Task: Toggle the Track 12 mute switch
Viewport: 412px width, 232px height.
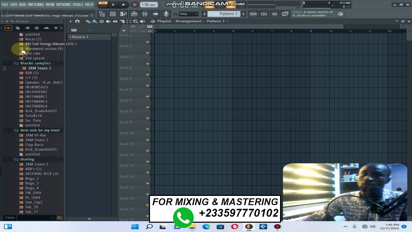Action: pos(147,162)
